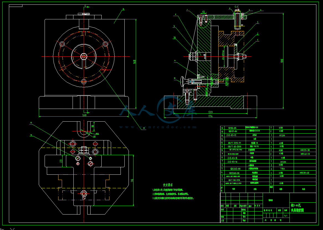The width and height of the screenshot is (323, 230).
Task: Click the ZJZ-13-16 code in row 7
Action: click(232, 162)
